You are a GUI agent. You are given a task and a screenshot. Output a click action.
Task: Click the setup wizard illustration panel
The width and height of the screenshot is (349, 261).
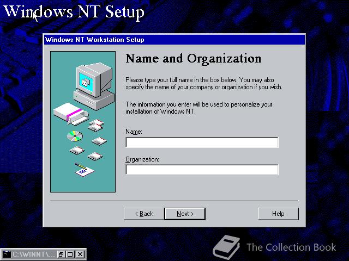[83, 122]
